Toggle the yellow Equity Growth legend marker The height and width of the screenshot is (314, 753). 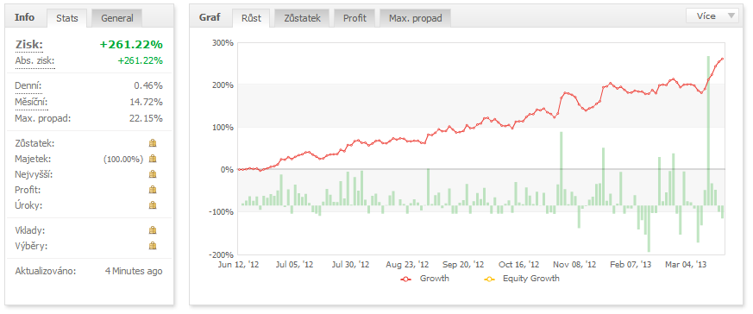(489, 279)
